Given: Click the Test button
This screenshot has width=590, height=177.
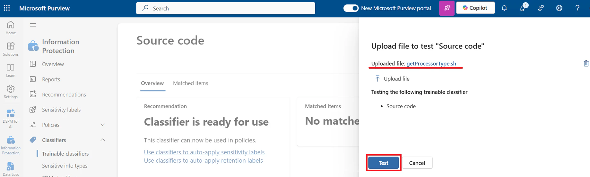Looking at the screenshot, I should pyautogui.click(x=383, y=163).
